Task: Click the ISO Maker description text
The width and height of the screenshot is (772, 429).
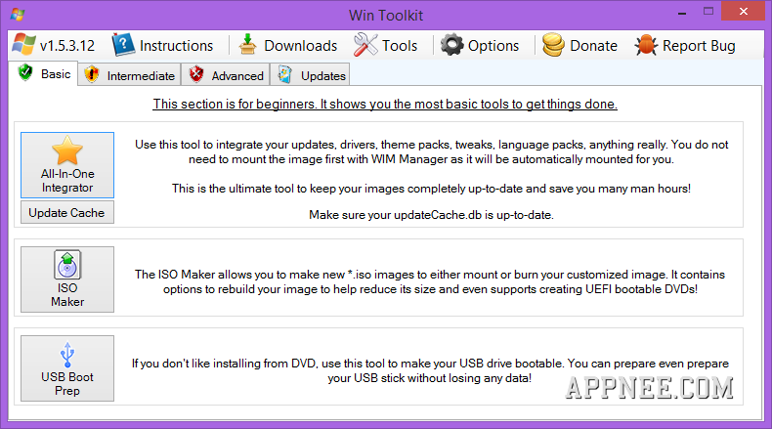Action: click(430, 281)
